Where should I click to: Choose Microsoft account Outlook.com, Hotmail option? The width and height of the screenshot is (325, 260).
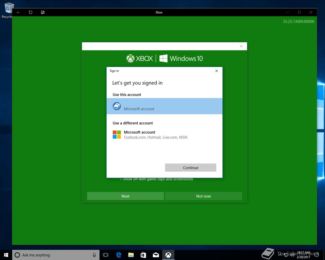165,135
